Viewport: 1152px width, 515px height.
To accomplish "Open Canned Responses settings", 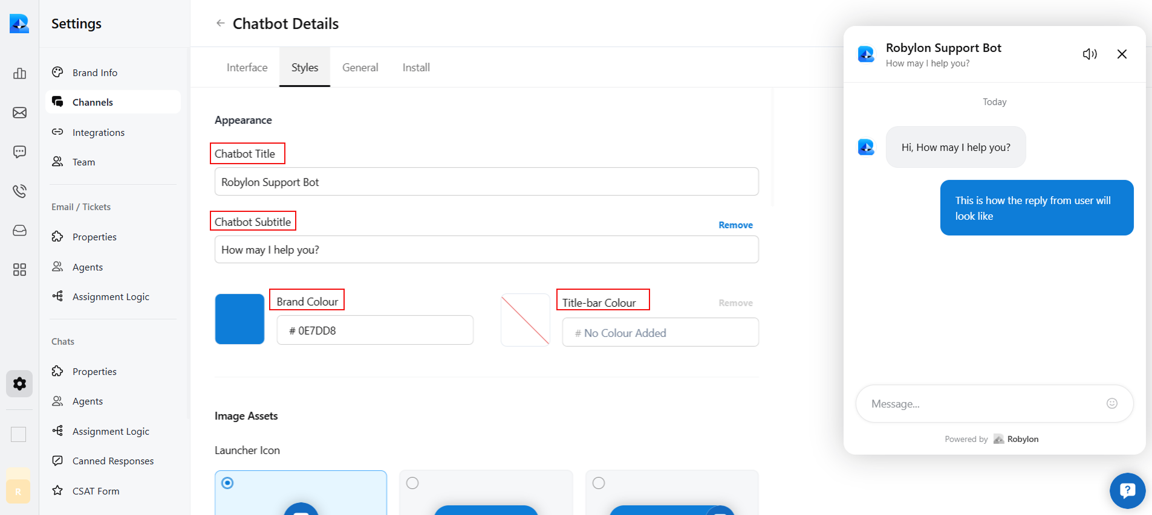I will pyautogui.click(x=113, y=461).
